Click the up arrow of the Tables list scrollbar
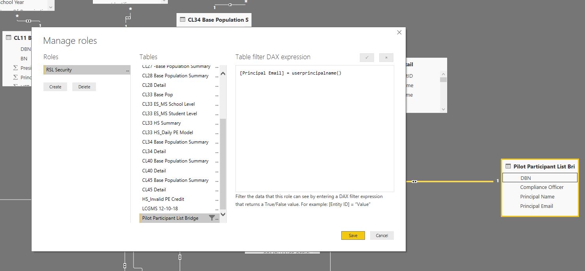585x271 pixels. click(x=223, y=74)
